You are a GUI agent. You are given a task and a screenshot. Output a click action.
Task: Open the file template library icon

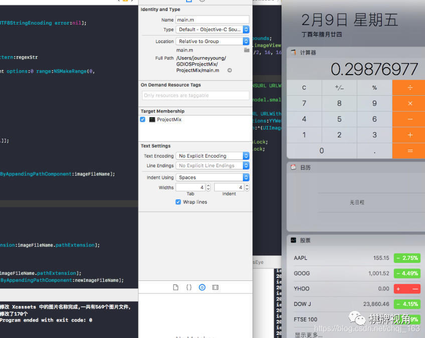pyautogui.click(x=176, y=287)
